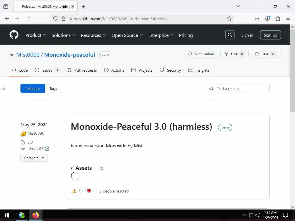The image size is (295, 221).
Task: Expand the Enterprise menu
Action: 161,35
